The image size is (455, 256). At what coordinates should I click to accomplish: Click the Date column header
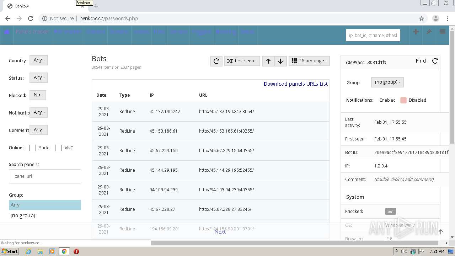pyautogui.click(x=101, y=95)
